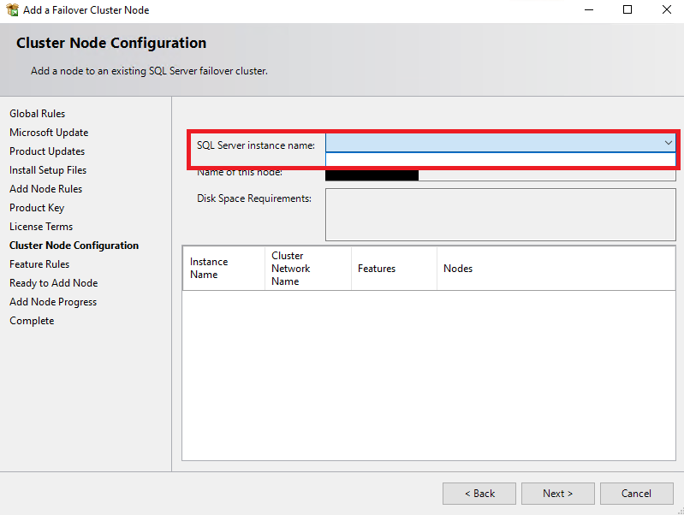Screen dimensions: 684x515
Task: Click the Features column header
Action: coord(394,268)
